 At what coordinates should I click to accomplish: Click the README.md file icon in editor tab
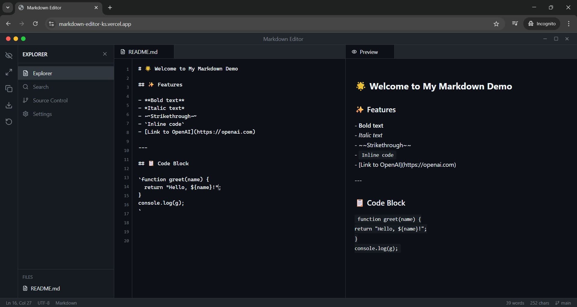point(123,52)
